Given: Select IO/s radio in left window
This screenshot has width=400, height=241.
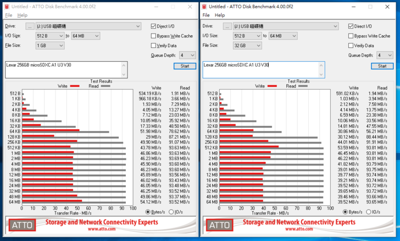Looking at the screenshot, I should [x=171, y=212].
